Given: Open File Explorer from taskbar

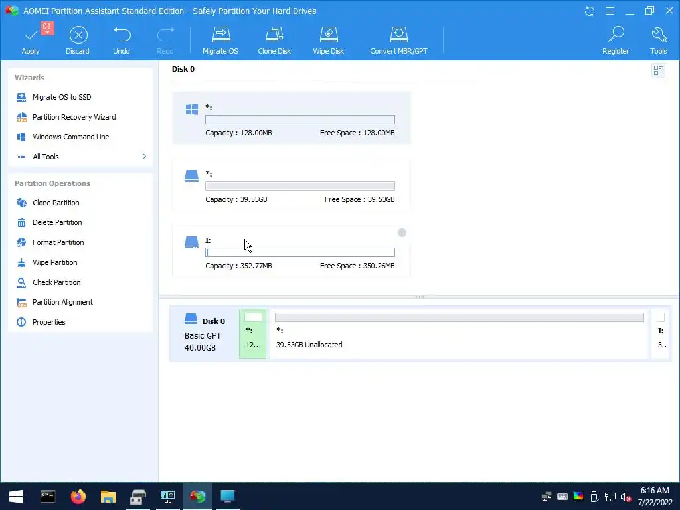Looking at the screenshot, I should [x=108, y=497].
